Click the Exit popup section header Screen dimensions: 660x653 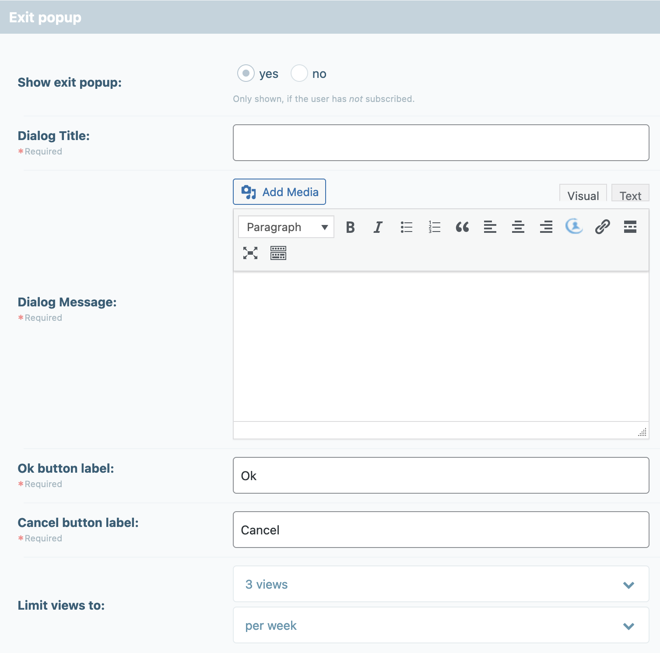pos(330,17)
